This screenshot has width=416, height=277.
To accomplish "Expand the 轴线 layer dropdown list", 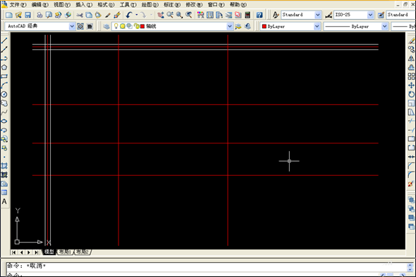I will pyautogui.click(x=230, y=26).
